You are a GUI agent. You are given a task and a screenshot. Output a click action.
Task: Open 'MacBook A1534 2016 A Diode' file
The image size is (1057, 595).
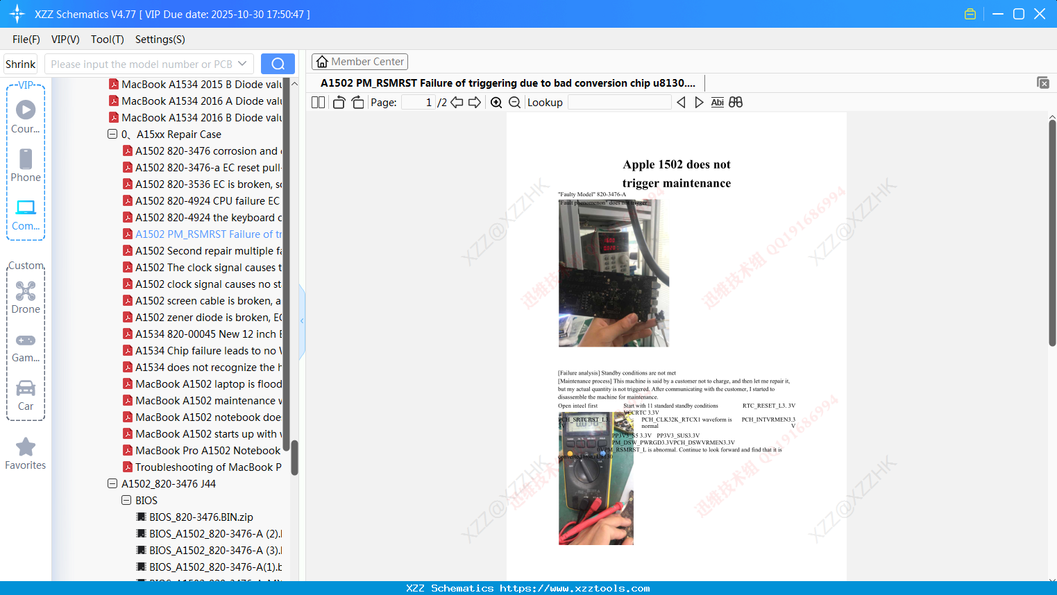[195, 101]
